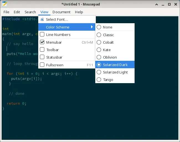The height and width of the screenshot is (142, 180).
Task: Open the File menu
Action: pyautogui.click(x=6, y=12)
